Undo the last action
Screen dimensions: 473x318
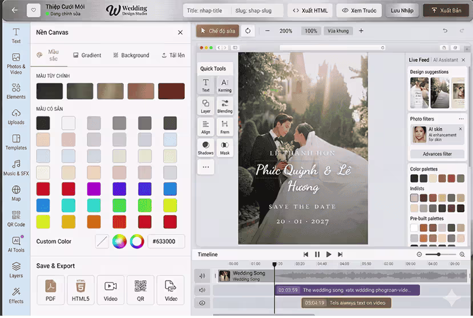(445, 30)
